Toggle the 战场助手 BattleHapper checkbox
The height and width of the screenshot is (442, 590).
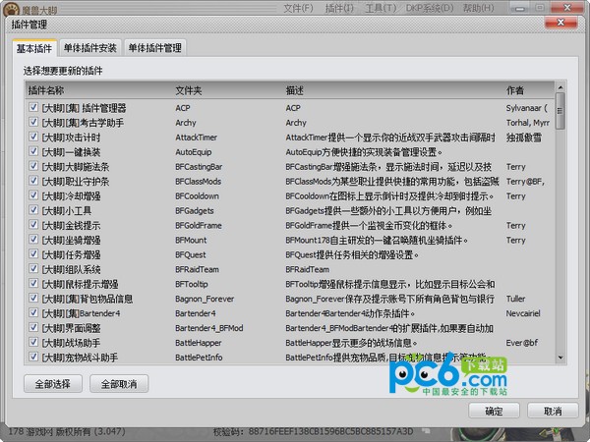point(33,342)
